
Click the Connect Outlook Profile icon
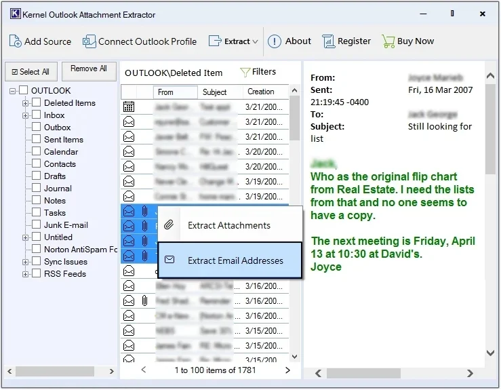(89, 41)
